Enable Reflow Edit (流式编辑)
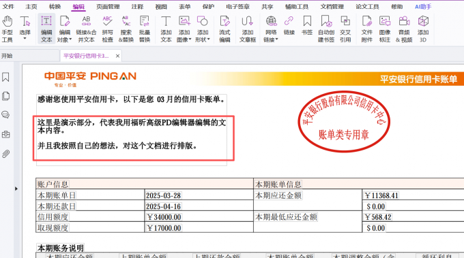The height and width of the screenshot is (258, 464). point(224,29)
